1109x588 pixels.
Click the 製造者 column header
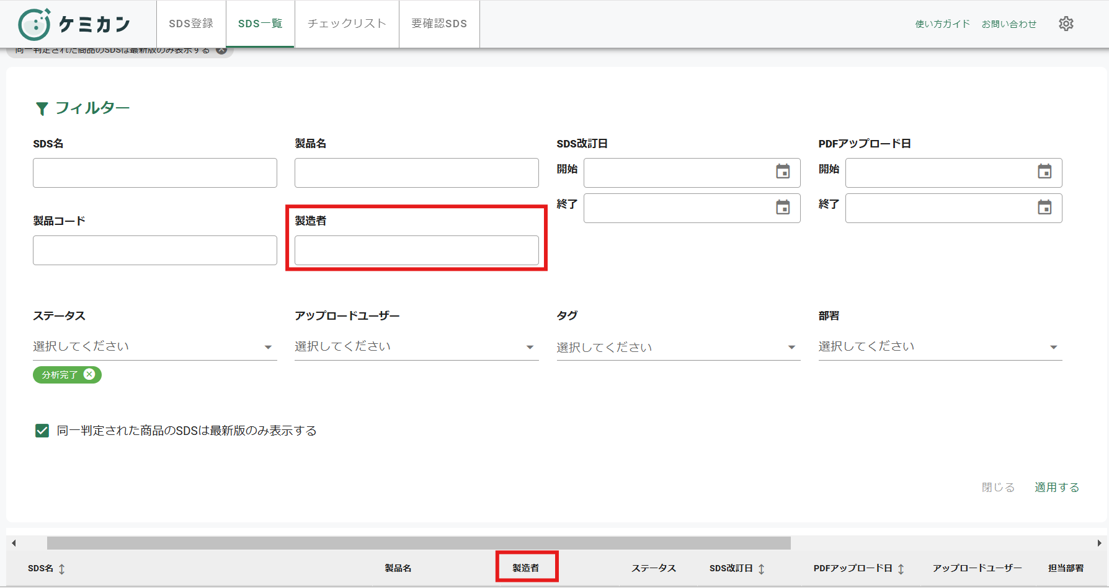[x=526, y=568]
